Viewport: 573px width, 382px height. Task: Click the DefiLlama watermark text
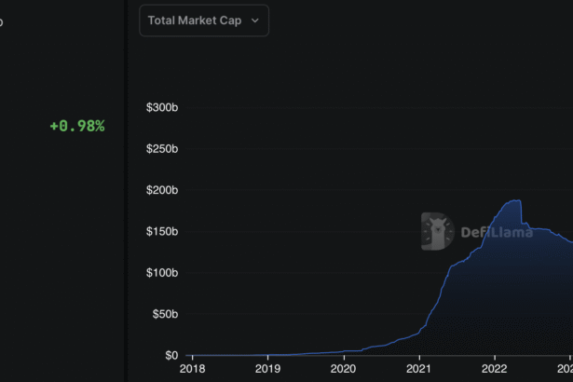pyautogui.click(x=497, y=232)
